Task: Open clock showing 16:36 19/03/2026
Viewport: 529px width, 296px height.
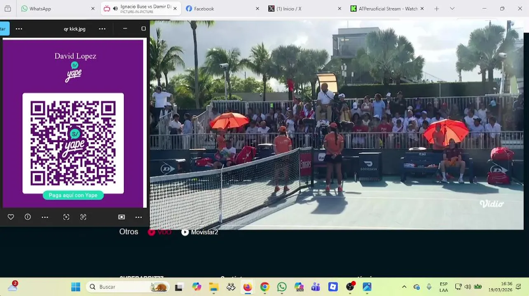Action: pyautogui.click(x=500, y=287)
